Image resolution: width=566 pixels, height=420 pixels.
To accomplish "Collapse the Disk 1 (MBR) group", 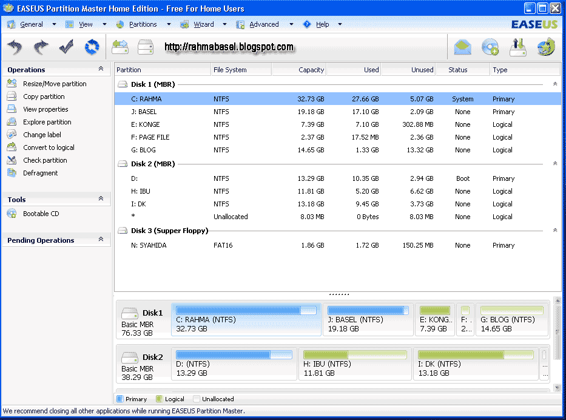I will (x=555, y=84).
